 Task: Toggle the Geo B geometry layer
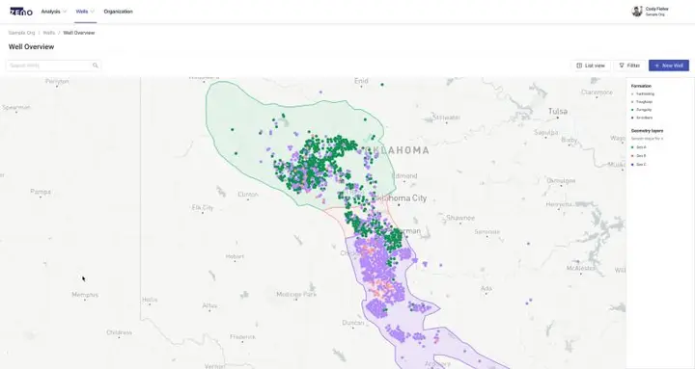(639, 156)
